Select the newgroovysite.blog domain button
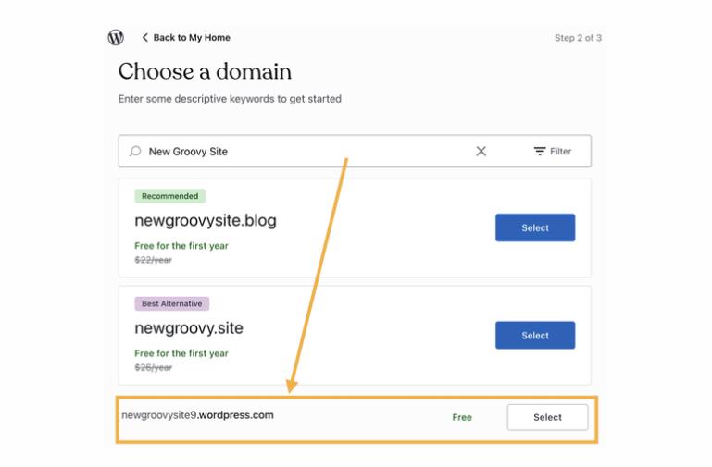 (534, 227)
